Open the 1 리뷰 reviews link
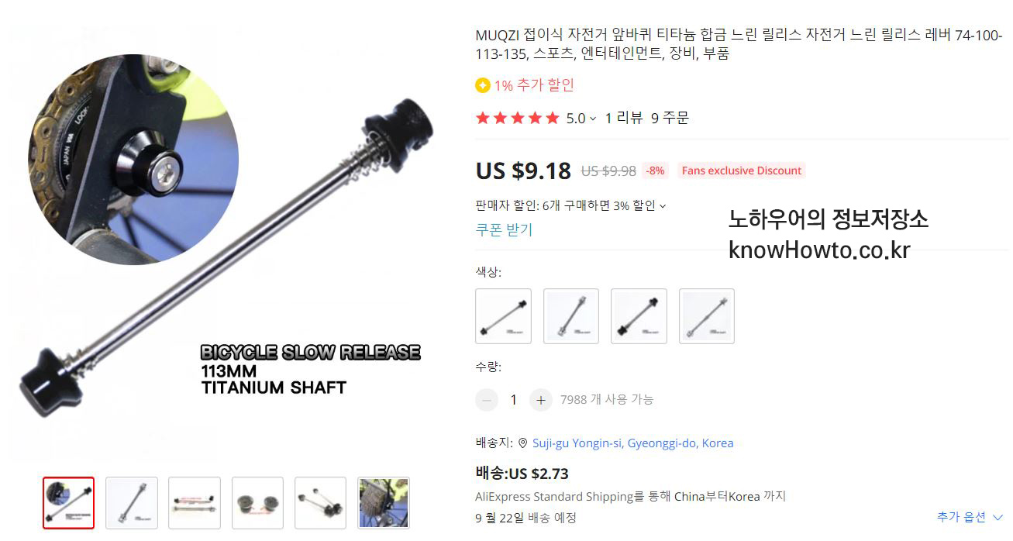The height and width of the screenshot is (541, 1013). [624, 118]
